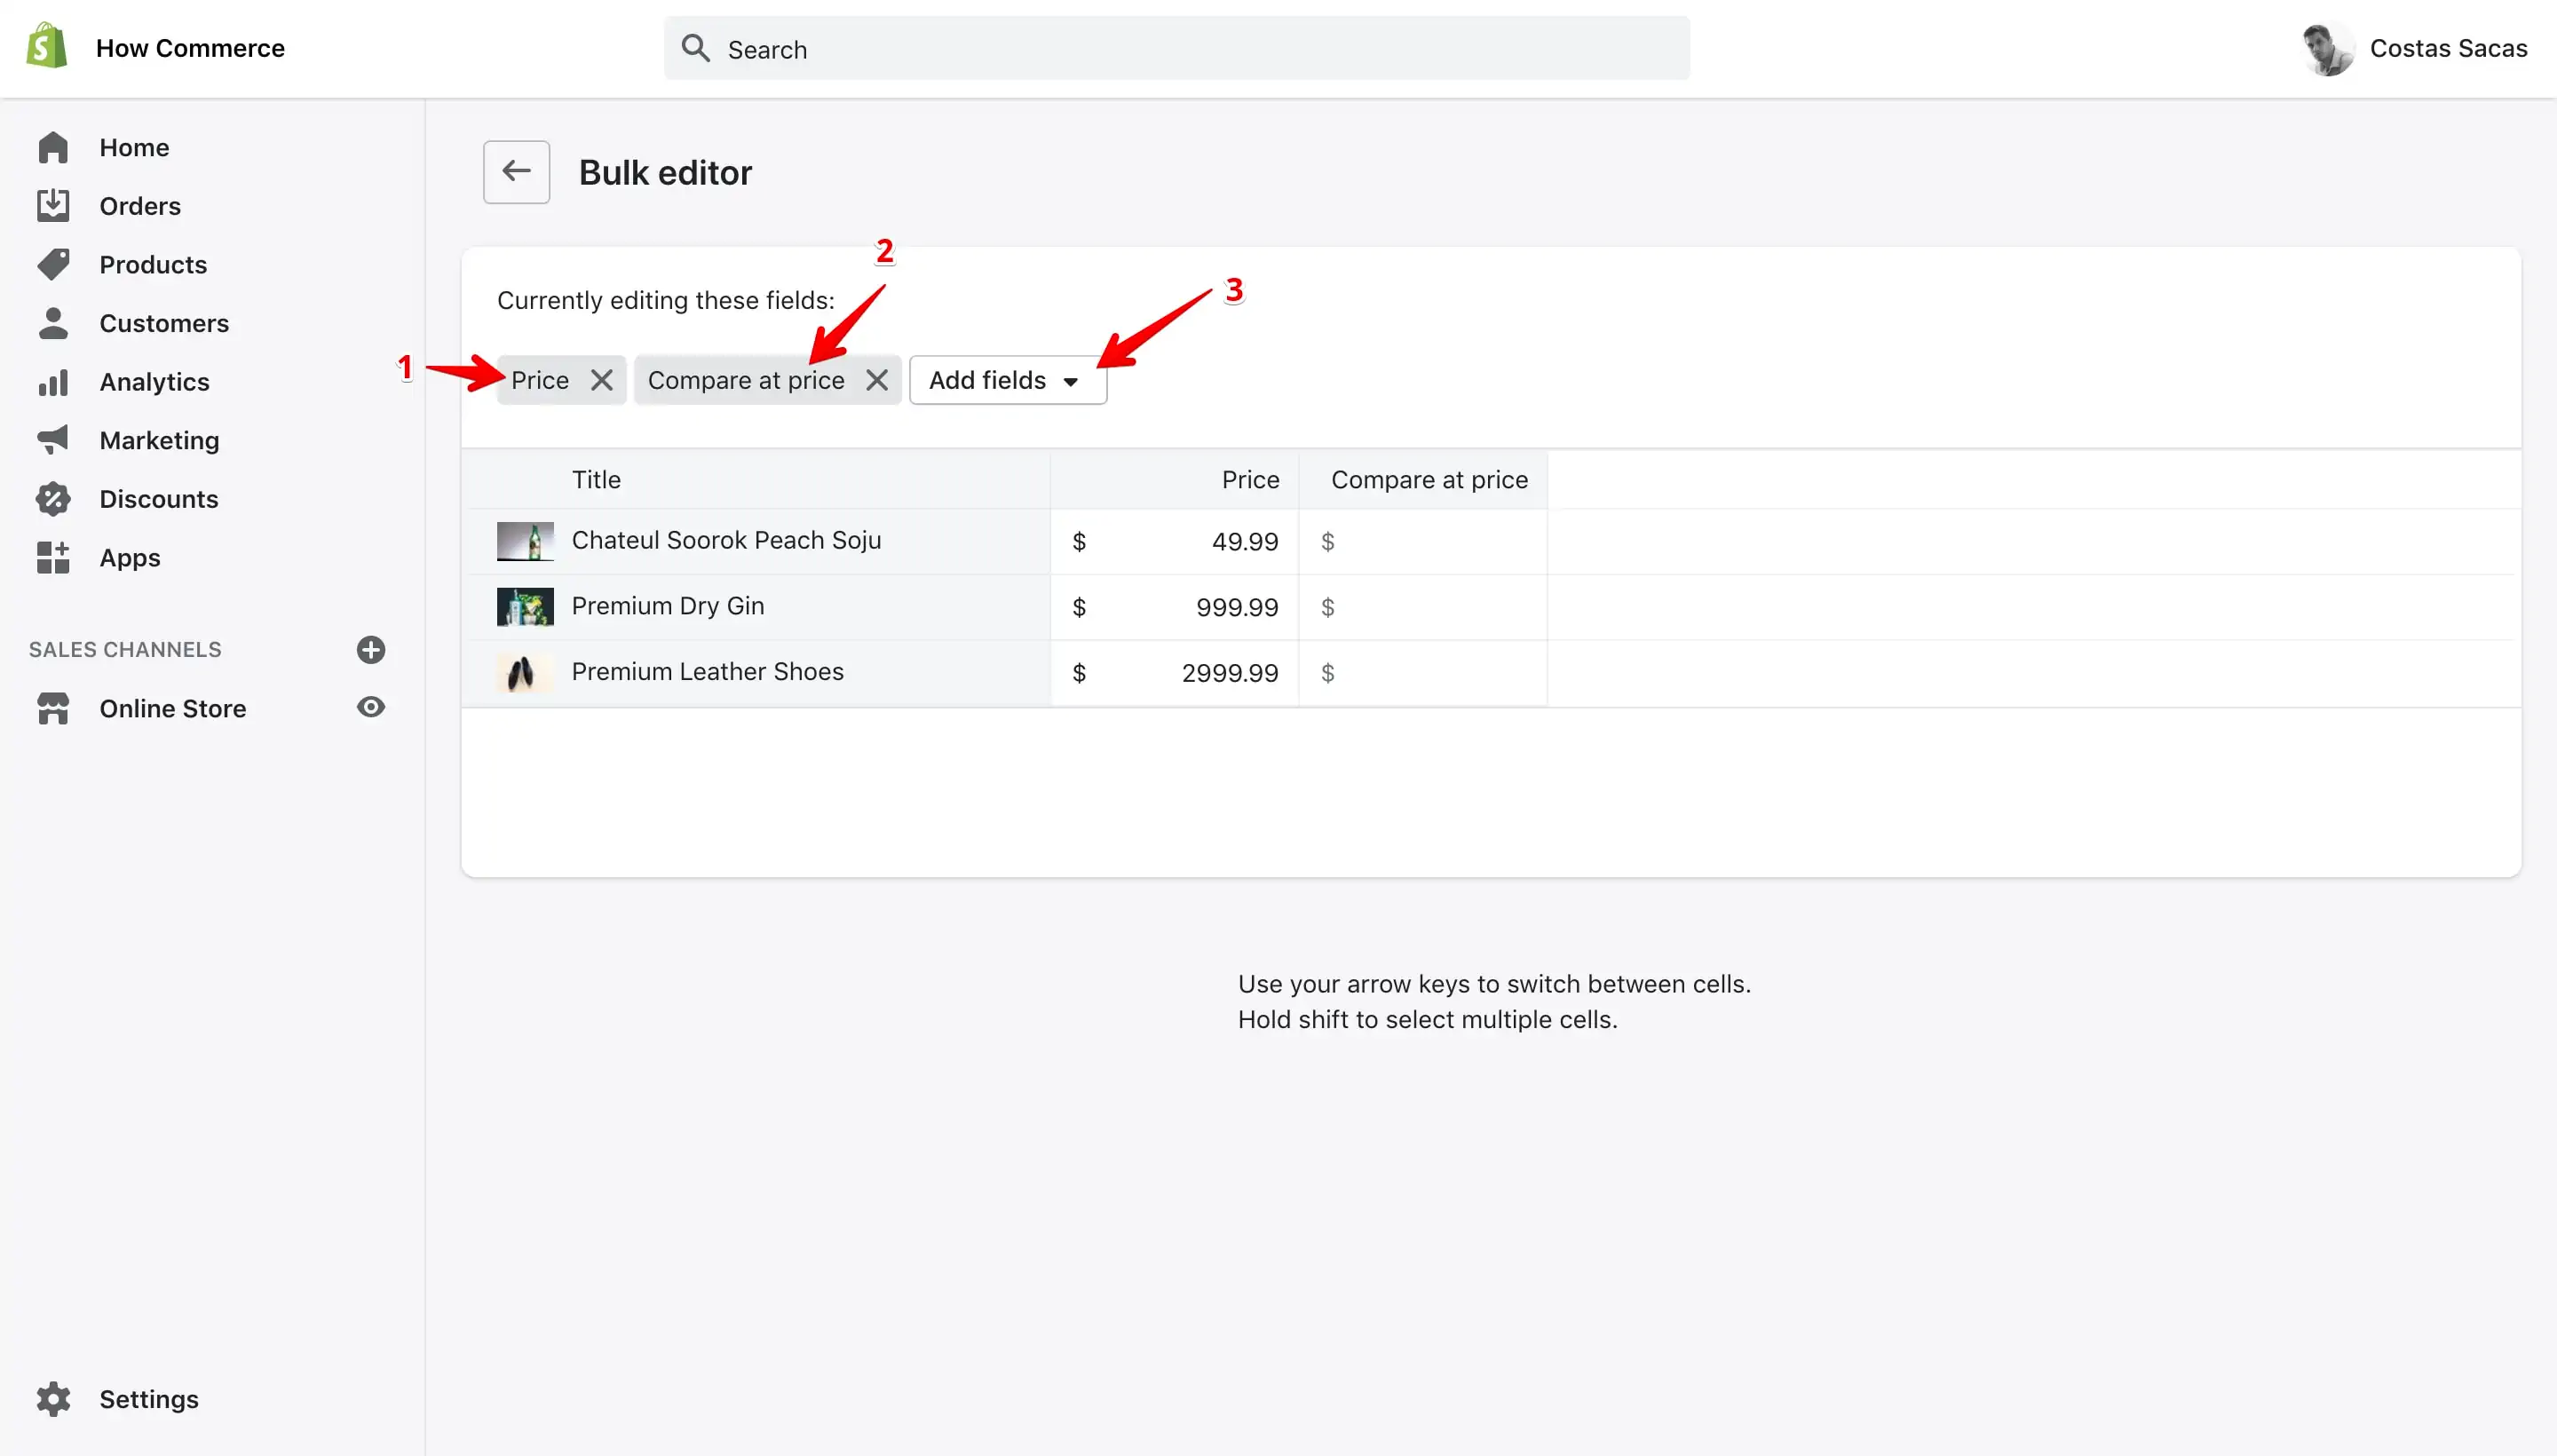The height and width of the screenshot is (1456, 2557).
Task: View Online Store with the eye icon
Action: click(371, 707)
